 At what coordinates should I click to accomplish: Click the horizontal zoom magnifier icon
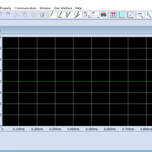pyautogui.click(x=140, y=15)
